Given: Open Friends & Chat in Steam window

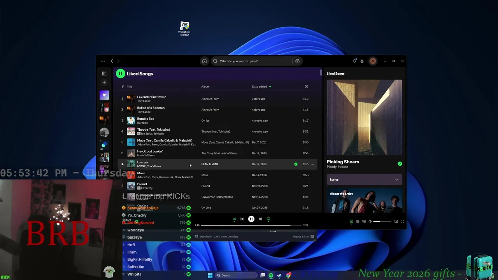Looking at the screenshot, I should 303,236.
